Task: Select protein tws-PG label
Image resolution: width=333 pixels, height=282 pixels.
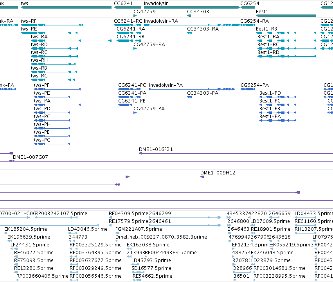Action: pos(42,140)
